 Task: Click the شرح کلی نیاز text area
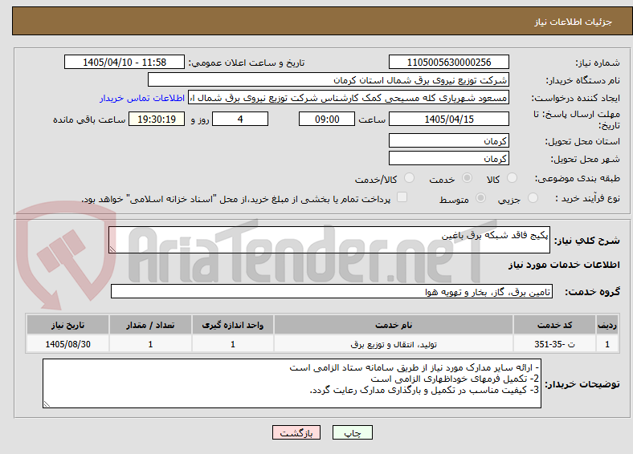coord(329,240)
